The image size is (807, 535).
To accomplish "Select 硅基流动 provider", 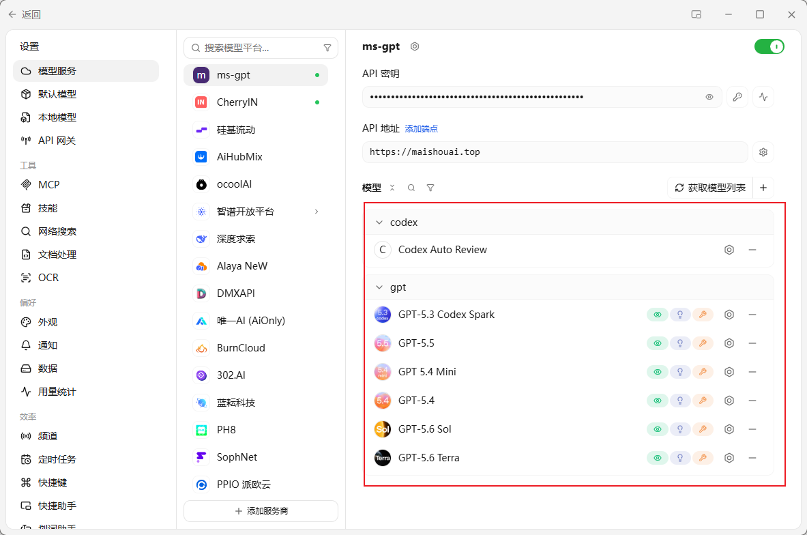I will (x=256, y=130).
